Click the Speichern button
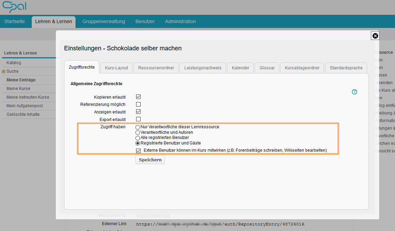This screenshot has height=231, width=395. pos(150,159)
